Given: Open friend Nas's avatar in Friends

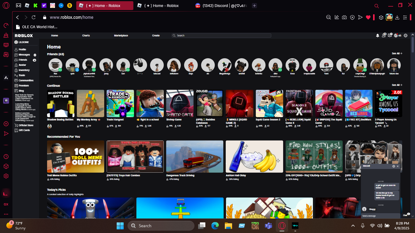Looking at the screenshot, I should coord(55,65).
